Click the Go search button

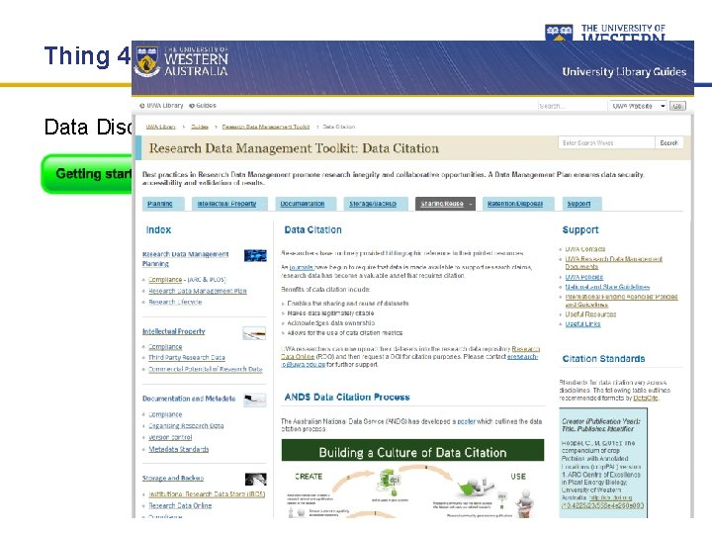677,106
